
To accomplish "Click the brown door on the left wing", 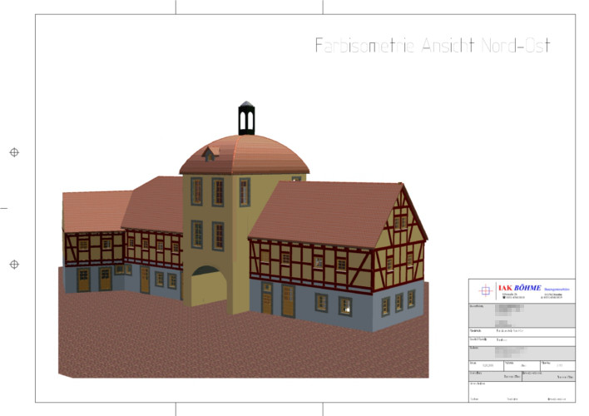I will pyautogui.click(x=83, y=280).
